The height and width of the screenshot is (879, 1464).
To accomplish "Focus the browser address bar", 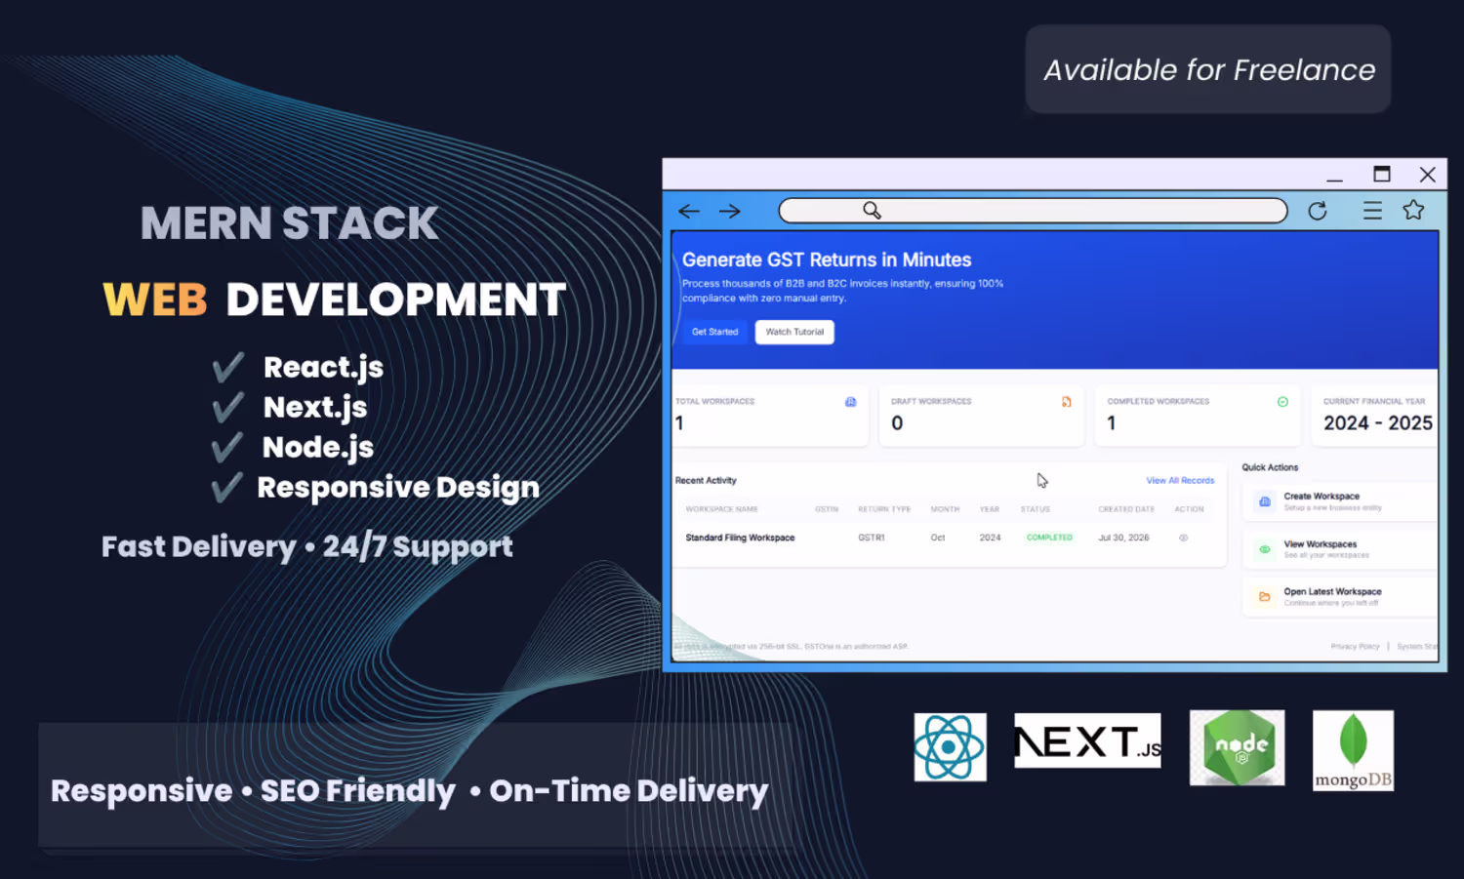I will click(1033, 211).
